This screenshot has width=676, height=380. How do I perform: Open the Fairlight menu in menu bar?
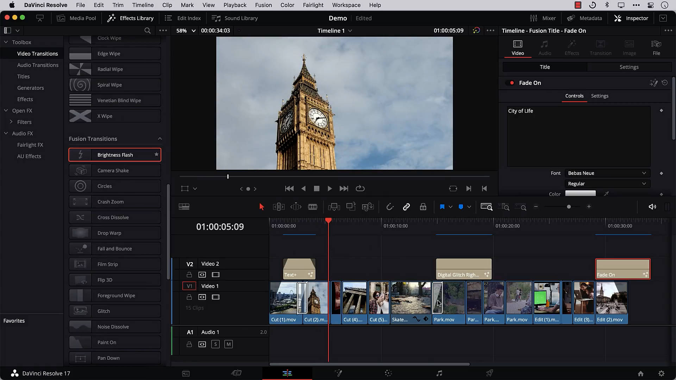click(x=313, y=5)
